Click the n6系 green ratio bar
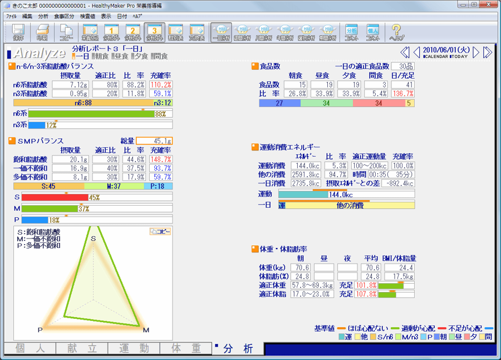 (x=91, y=114)
